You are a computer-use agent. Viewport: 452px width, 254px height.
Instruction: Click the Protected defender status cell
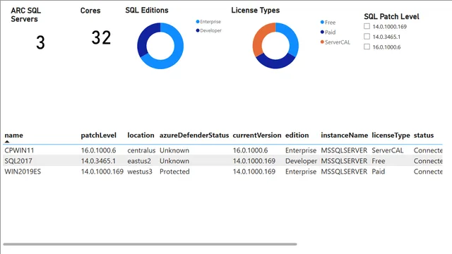coord(174,171)
